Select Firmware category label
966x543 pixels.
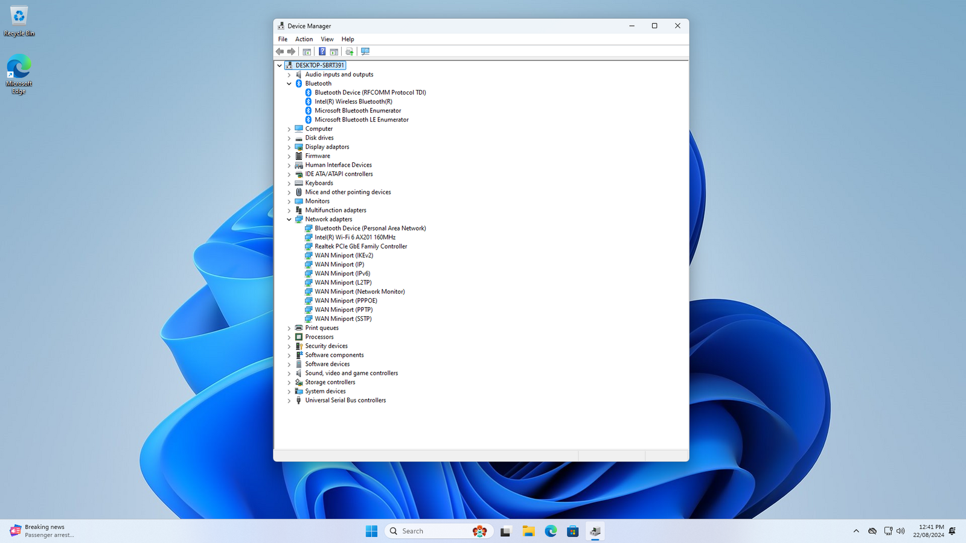(x=318, y=156)
